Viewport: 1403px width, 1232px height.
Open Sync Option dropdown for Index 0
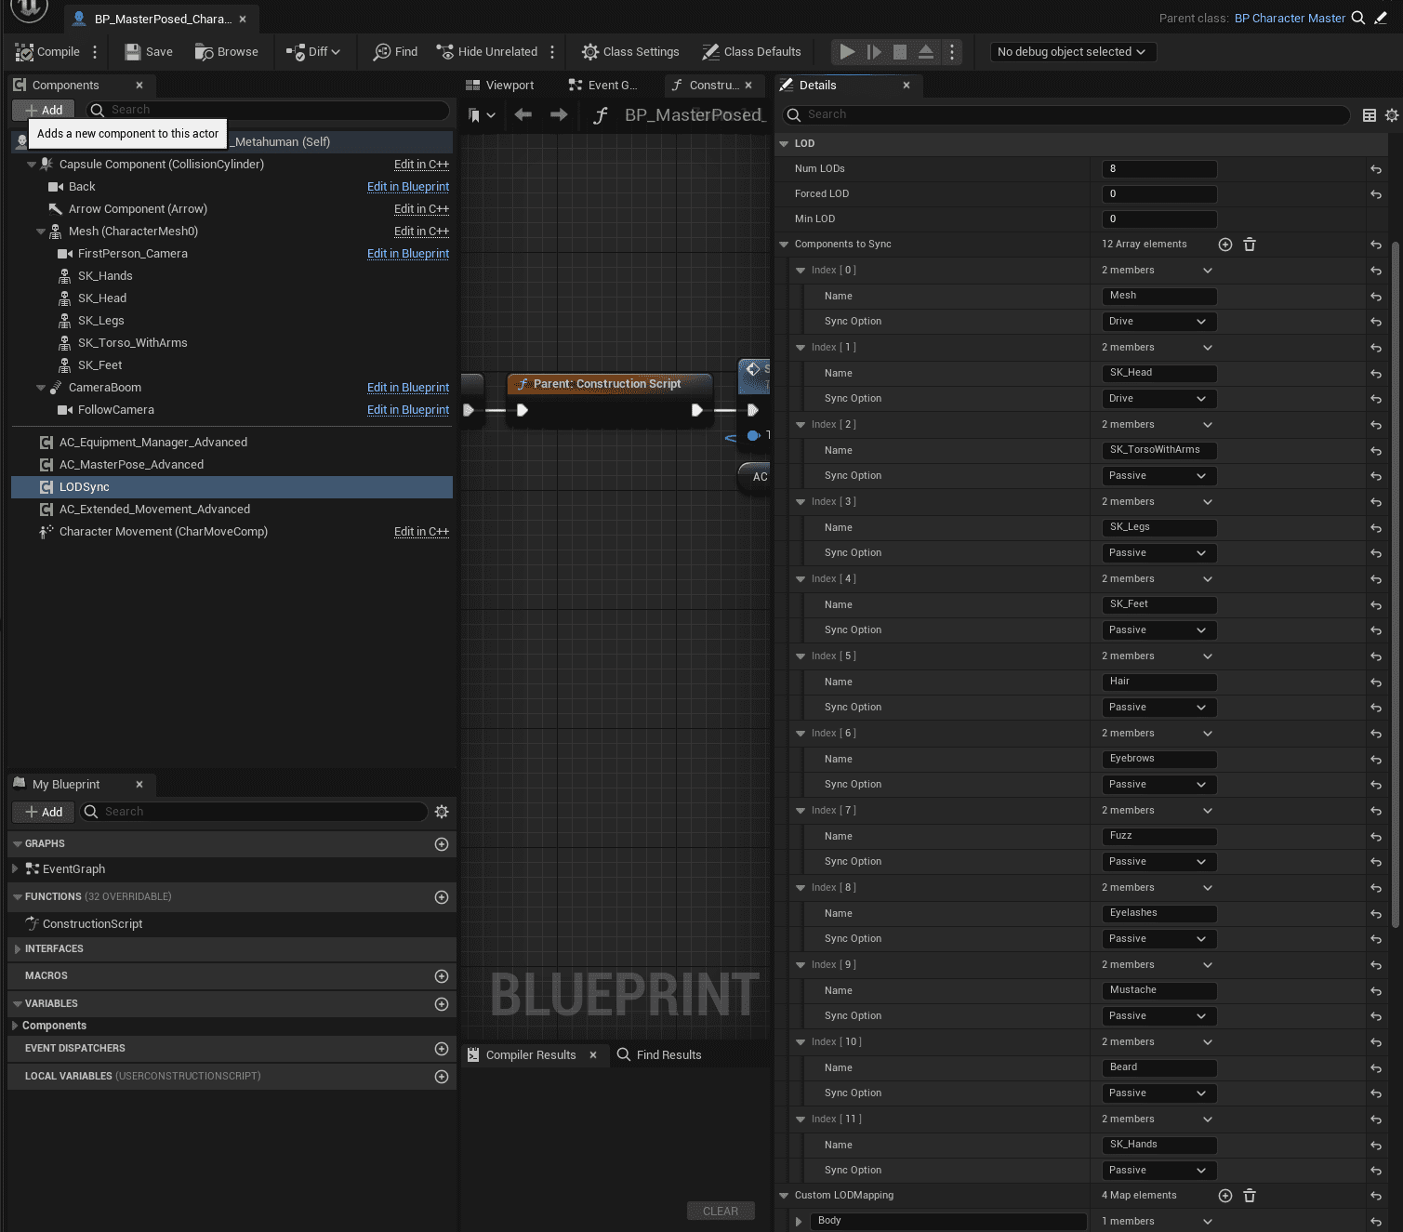coord(1158,322)
